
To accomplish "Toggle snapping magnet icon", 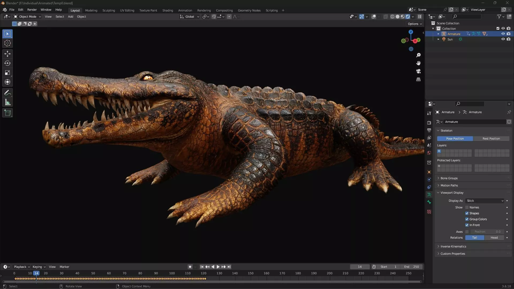I will [214, 17].
